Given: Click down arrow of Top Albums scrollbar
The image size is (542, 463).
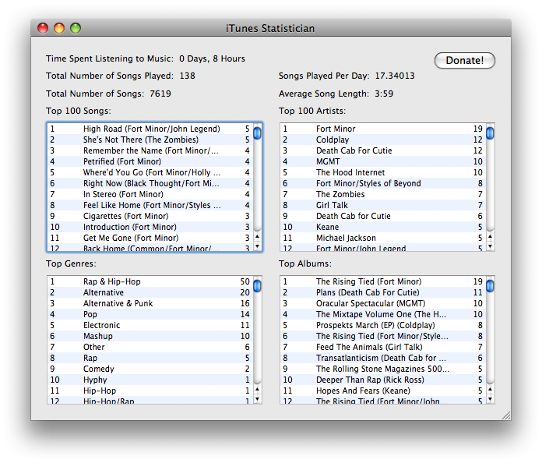Looking at the screenshot, I should click(490, 399).
